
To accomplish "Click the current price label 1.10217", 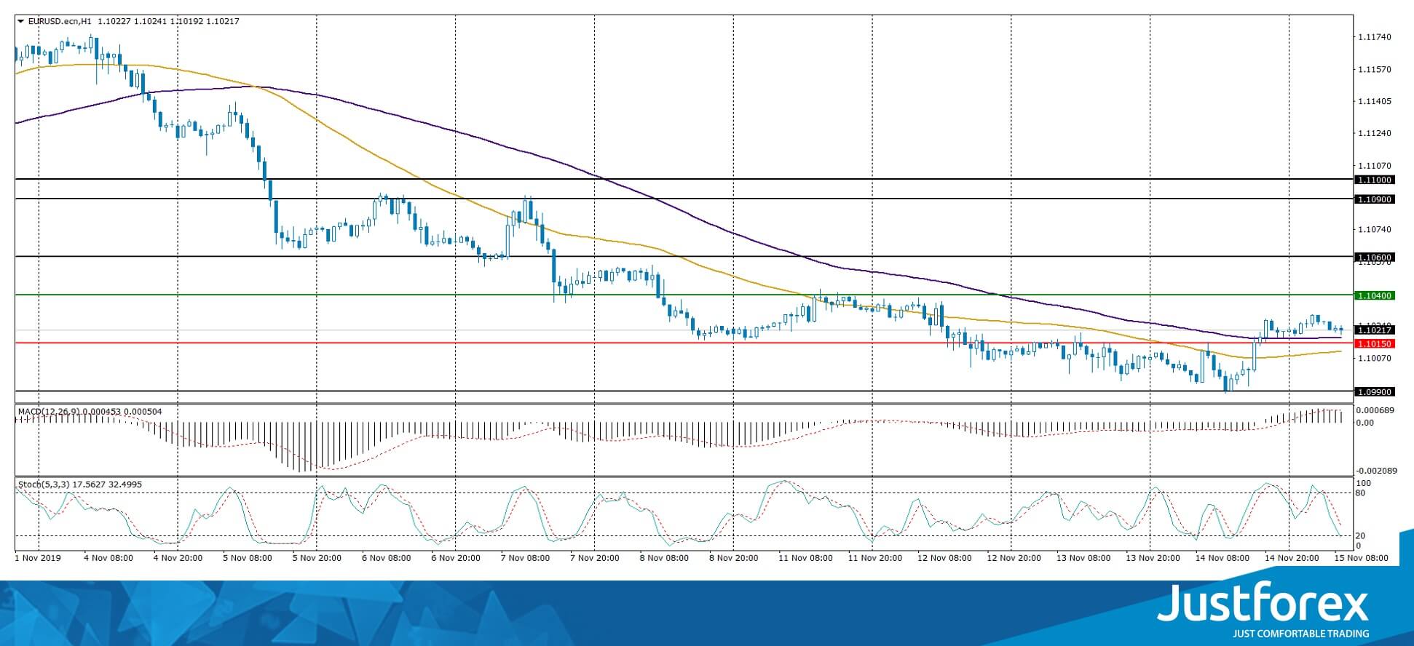I will pos(1374,330).
